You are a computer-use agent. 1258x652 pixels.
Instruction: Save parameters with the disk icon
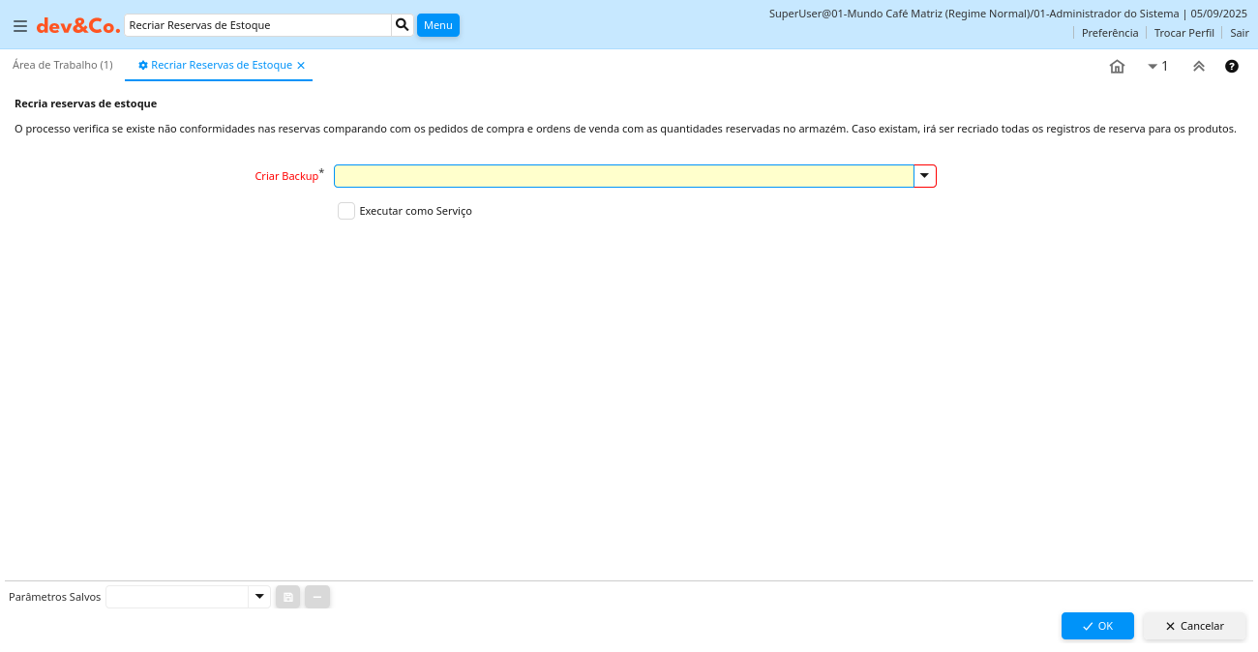(288, 597)
